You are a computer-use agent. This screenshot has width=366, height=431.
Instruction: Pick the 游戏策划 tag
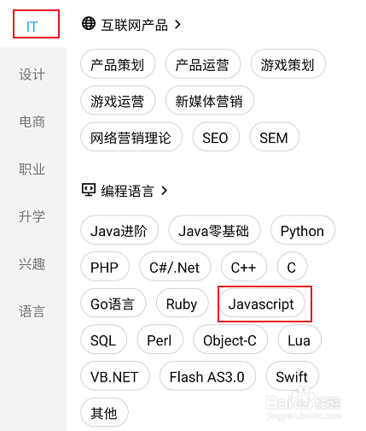(288, 64)
